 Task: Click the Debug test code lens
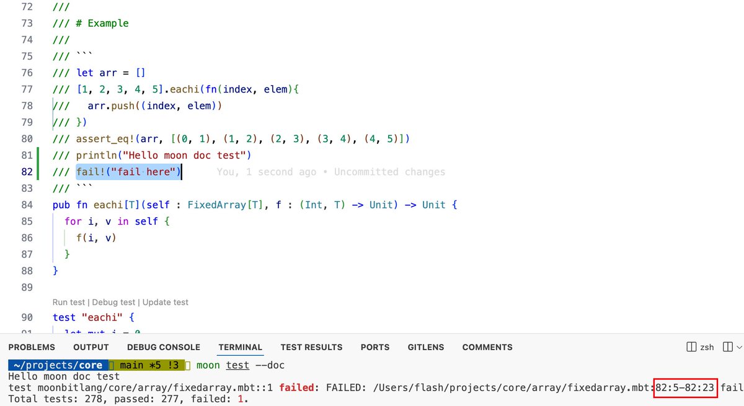pos(113,302)
